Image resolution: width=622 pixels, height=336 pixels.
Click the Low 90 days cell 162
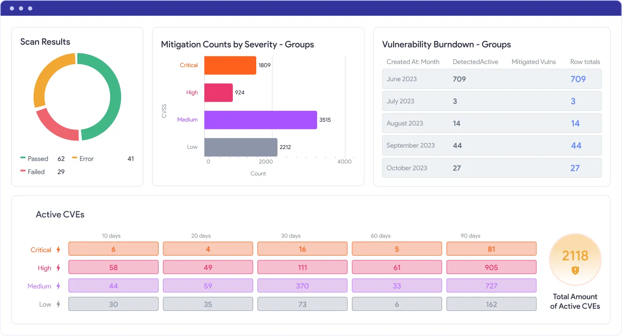491,304
